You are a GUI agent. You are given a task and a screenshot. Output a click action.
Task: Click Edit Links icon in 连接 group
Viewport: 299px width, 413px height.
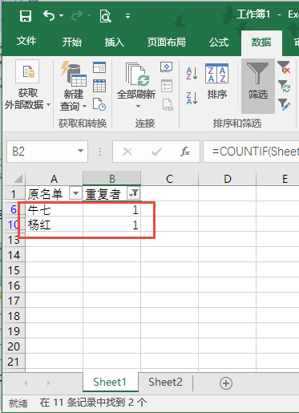pos(168,104)
